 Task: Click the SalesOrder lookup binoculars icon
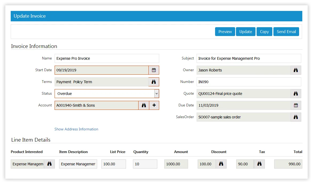pos(296,117)
